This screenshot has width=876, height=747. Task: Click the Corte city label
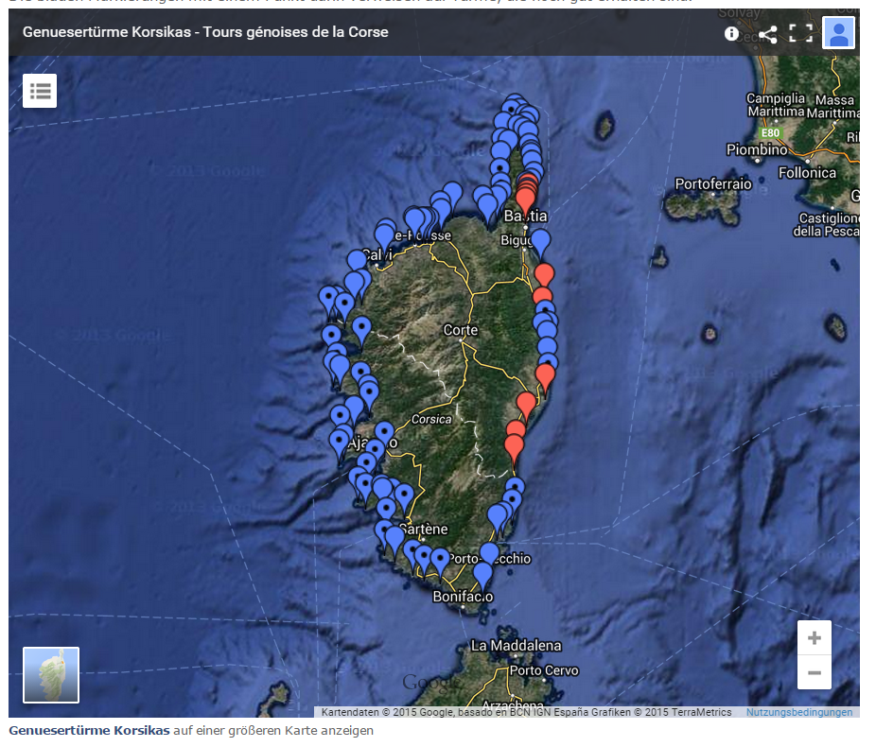(x=461, y=330)
